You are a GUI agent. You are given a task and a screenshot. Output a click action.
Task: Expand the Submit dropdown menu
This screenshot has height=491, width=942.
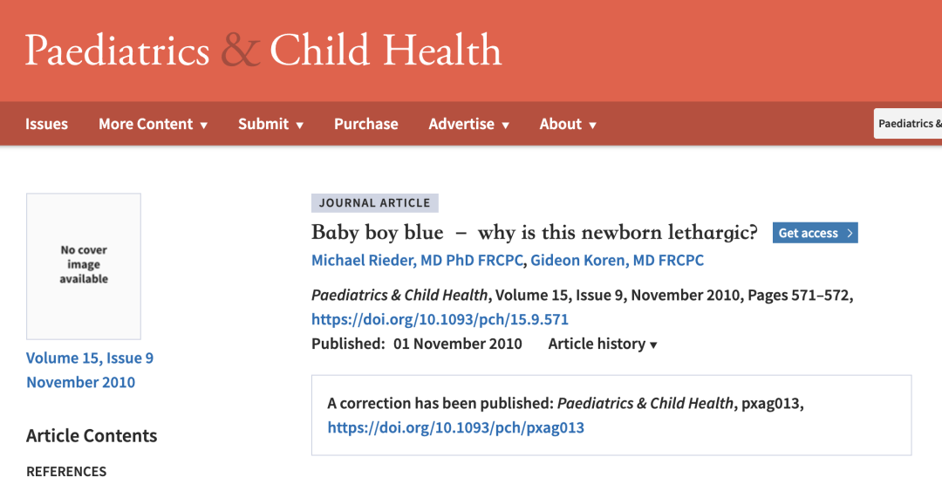270,124
